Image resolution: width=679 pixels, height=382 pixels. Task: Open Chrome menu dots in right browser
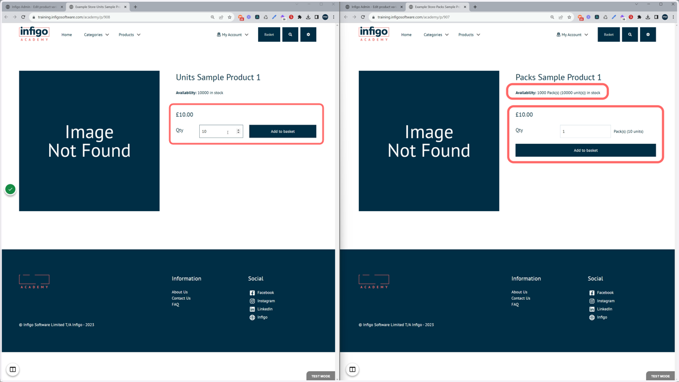coord(673,17)
